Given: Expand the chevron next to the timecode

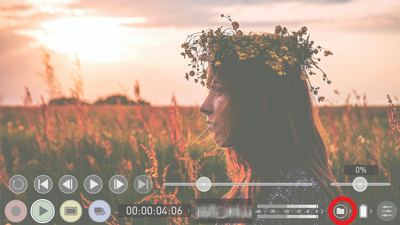Looking at the screenshot, I should (189, 211).
